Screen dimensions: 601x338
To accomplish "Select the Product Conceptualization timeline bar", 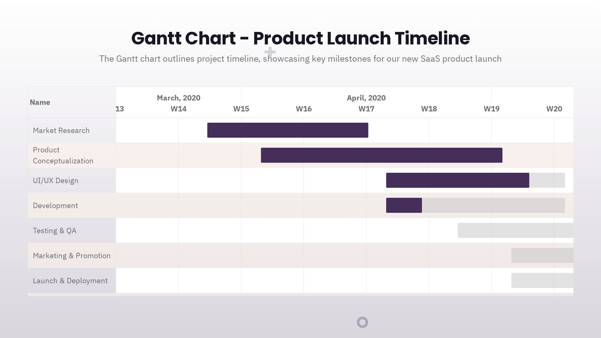I will click(x=381, y=155).
